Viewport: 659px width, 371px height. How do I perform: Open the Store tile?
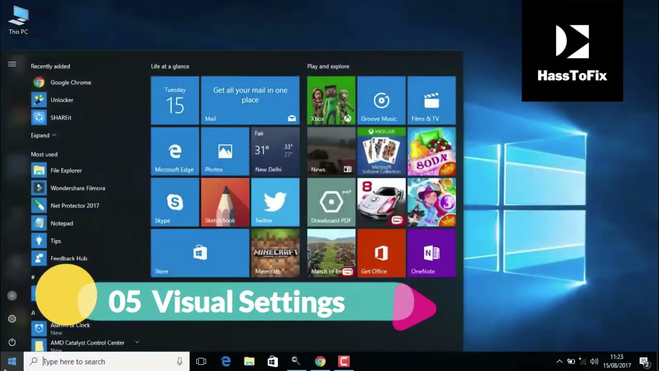point(200,253)
